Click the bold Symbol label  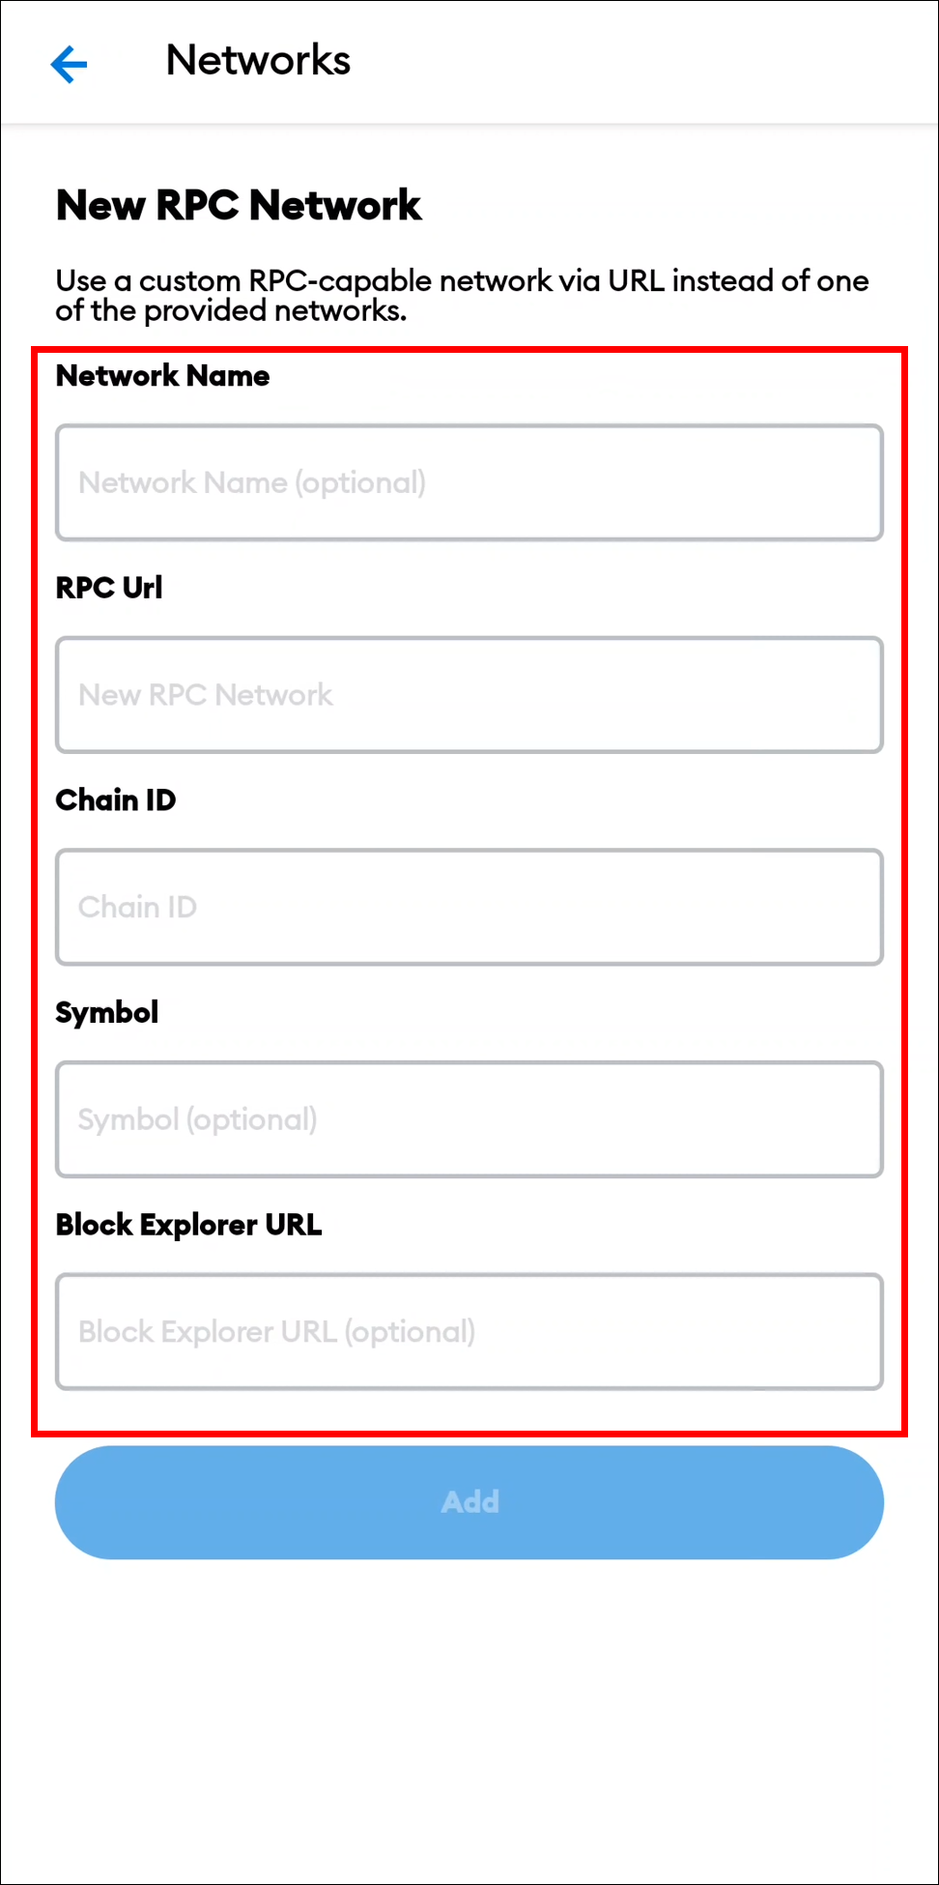click(107, 1013)
